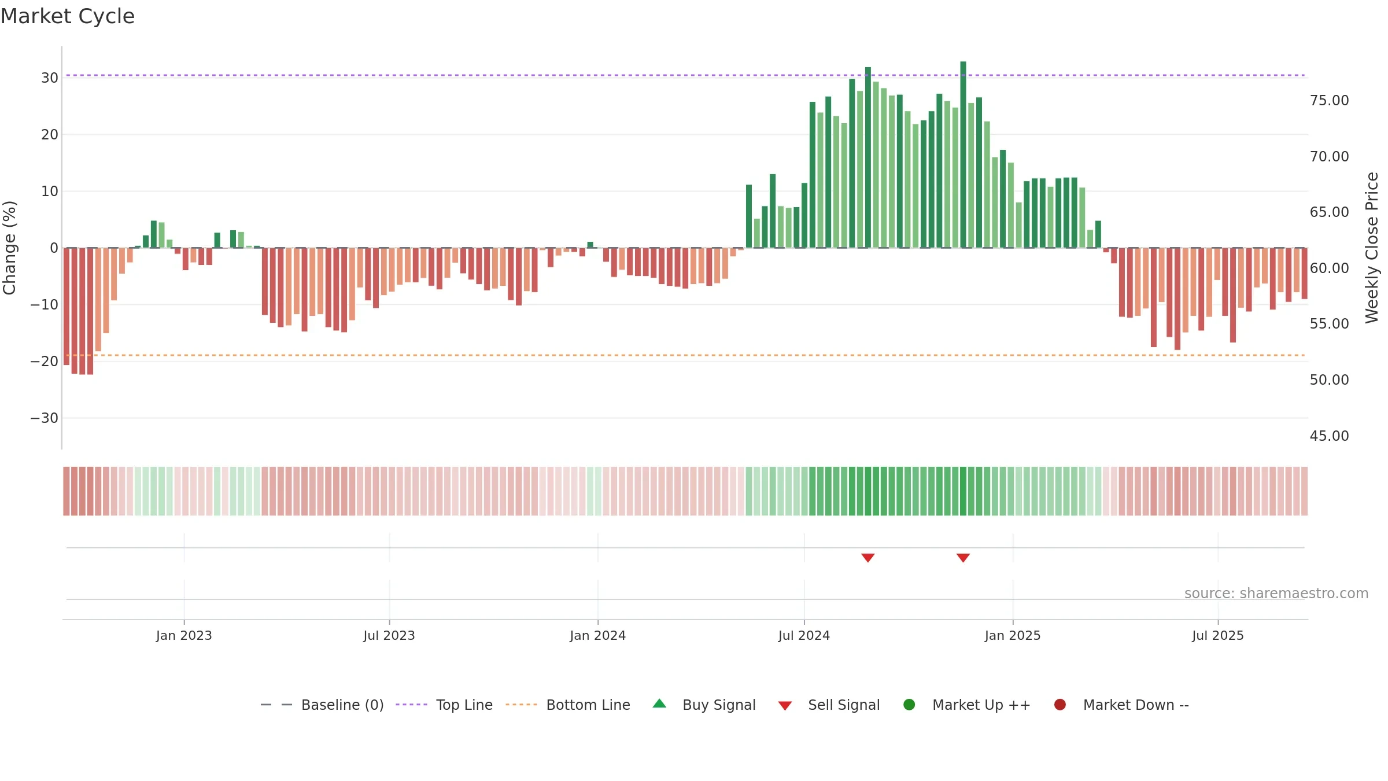Click the Baseline (0) dashed legend marker
Screen dimensions: 1388x781
276,705
